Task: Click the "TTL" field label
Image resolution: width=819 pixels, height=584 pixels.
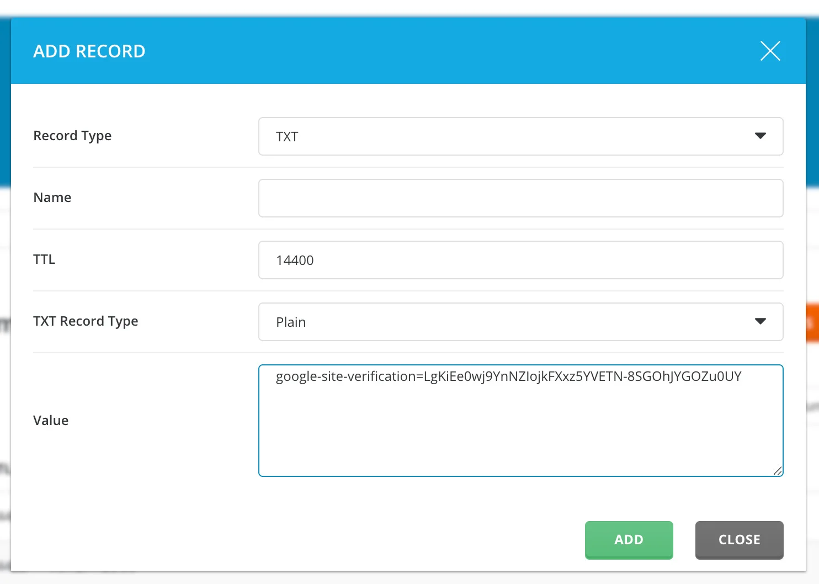Action: coord(44,259)
